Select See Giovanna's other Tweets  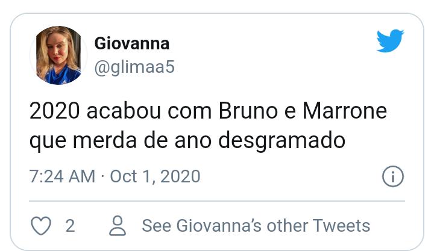pyautogui.click(x=256, y=226)
